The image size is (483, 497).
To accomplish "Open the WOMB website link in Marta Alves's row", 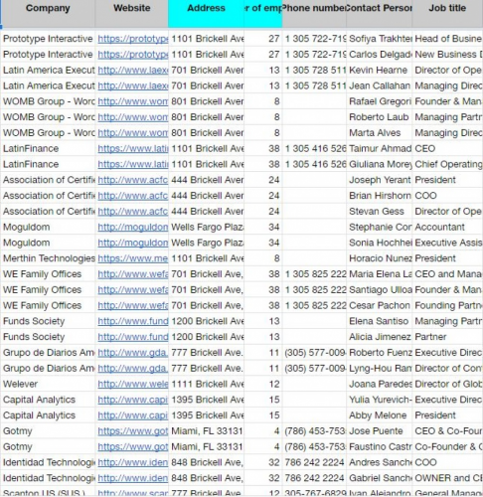I will [133, 133].
